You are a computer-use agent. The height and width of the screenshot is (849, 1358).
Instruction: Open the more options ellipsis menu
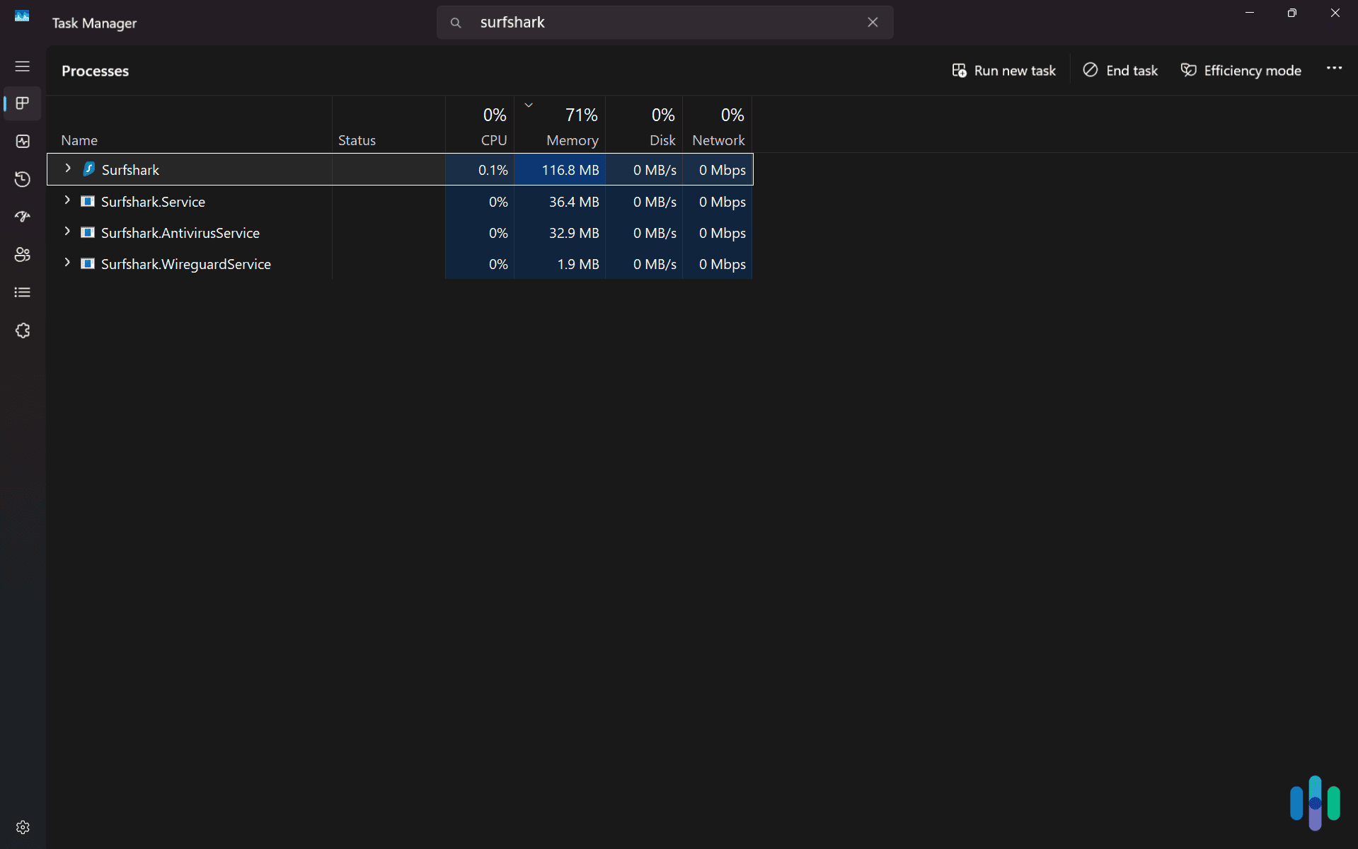1335,68
